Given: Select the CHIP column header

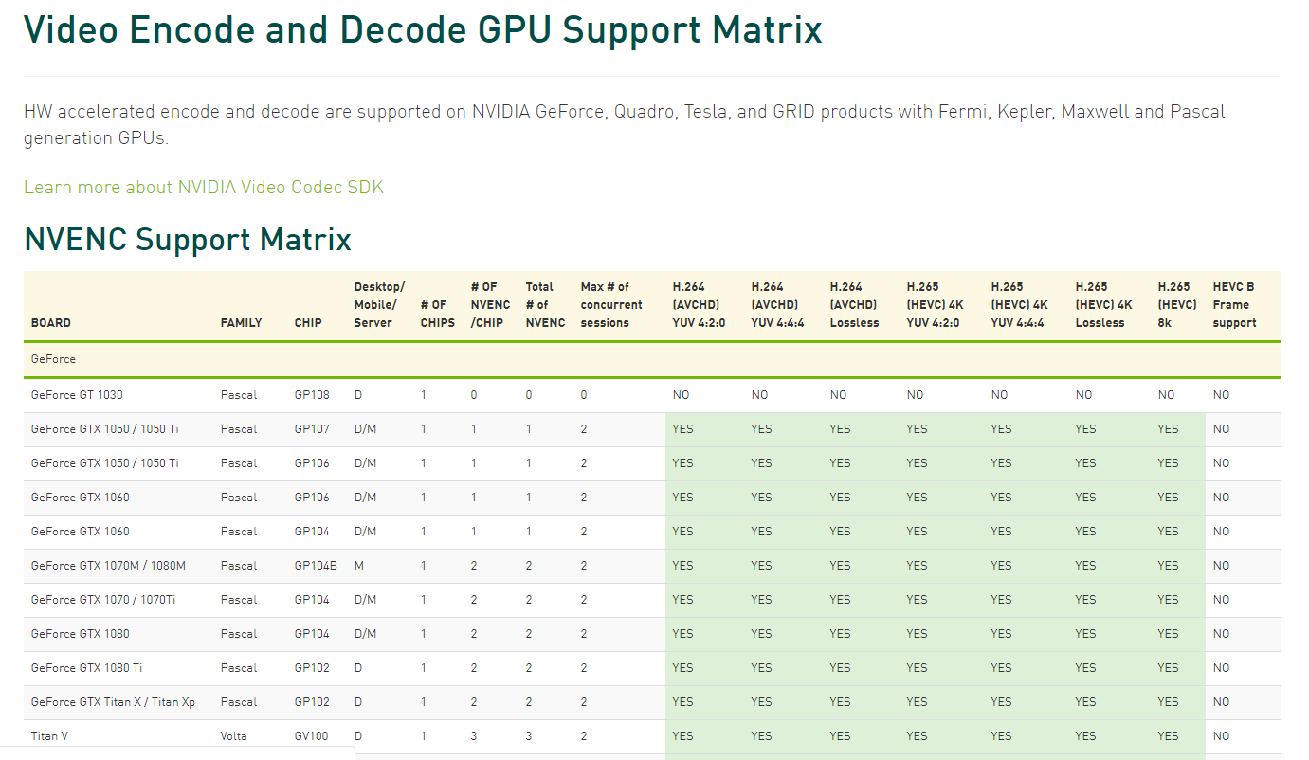Looking at the screenshot, I should click(x=308, y=323).
